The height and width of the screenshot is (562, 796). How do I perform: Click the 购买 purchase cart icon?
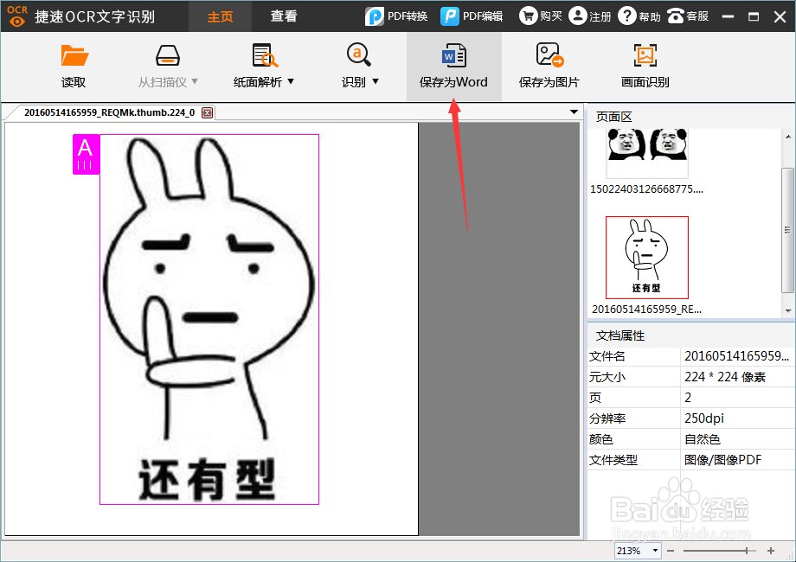540,16
